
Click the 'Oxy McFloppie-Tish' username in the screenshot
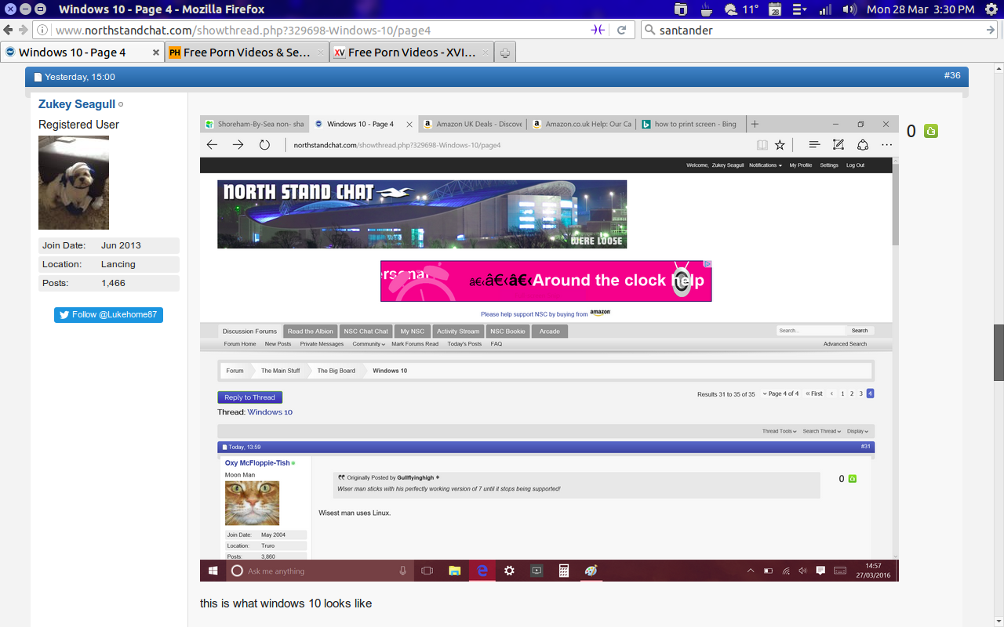tap(257, 463)
